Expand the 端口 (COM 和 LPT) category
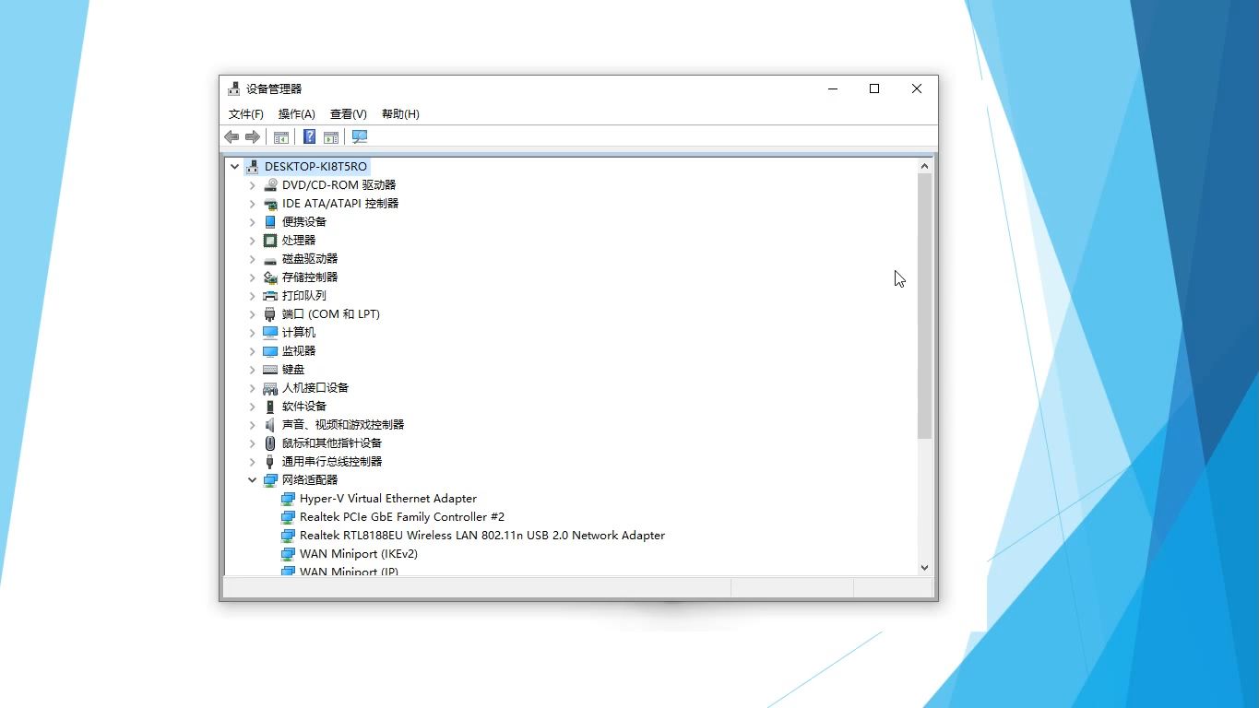 click(253, 314)
